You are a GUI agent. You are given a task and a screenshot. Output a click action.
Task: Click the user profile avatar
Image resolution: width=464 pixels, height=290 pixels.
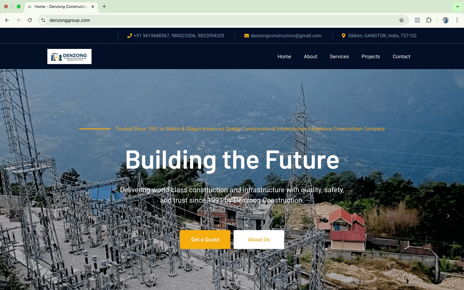[446, 20]
